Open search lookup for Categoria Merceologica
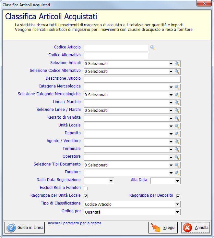The height and width of the screenshot is (238, 214). (177, 87)
